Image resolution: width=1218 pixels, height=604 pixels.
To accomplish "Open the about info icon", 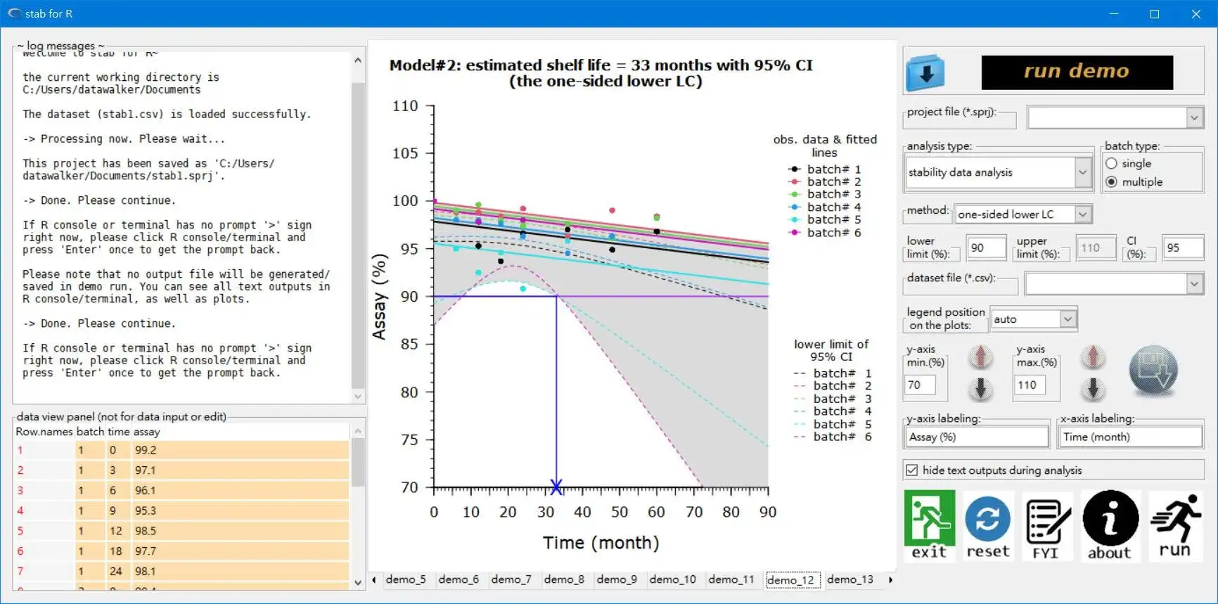I will (1110, 525).
